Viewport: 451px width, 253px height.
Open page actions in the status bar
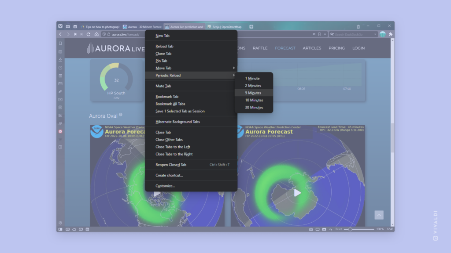(331, 229)
